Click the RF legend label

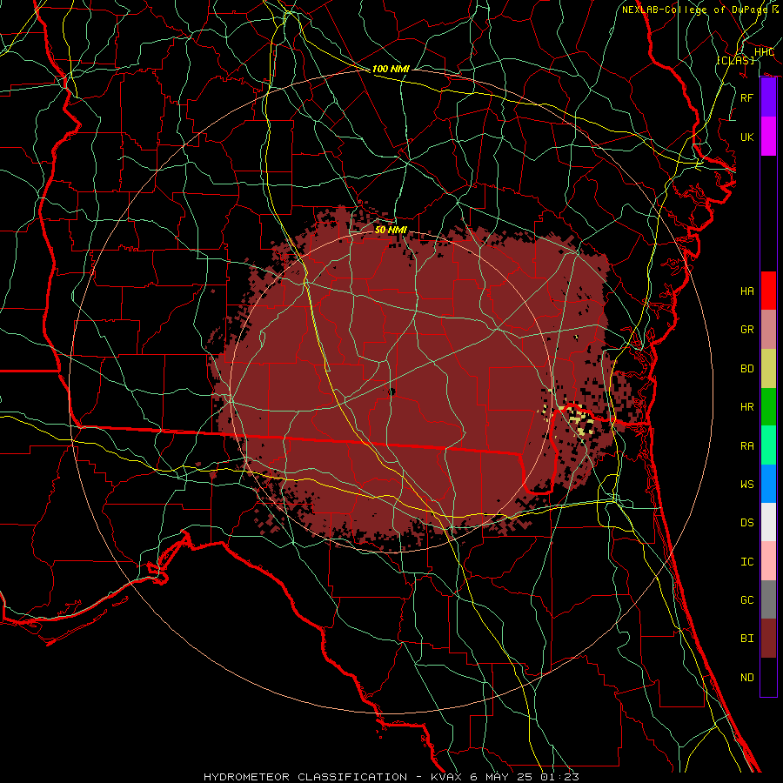[746, 97]
